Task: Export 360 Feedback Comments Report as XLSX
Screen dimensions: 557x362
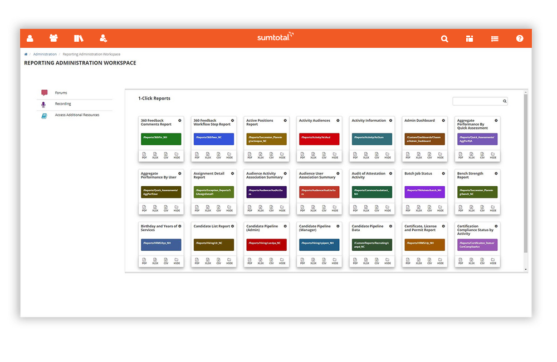Action: (x=155, y=155)
